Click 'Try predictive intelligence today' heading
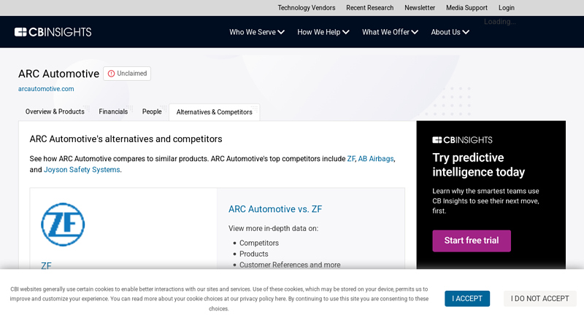Screen dimensions: 584x328 coord(479,165)
